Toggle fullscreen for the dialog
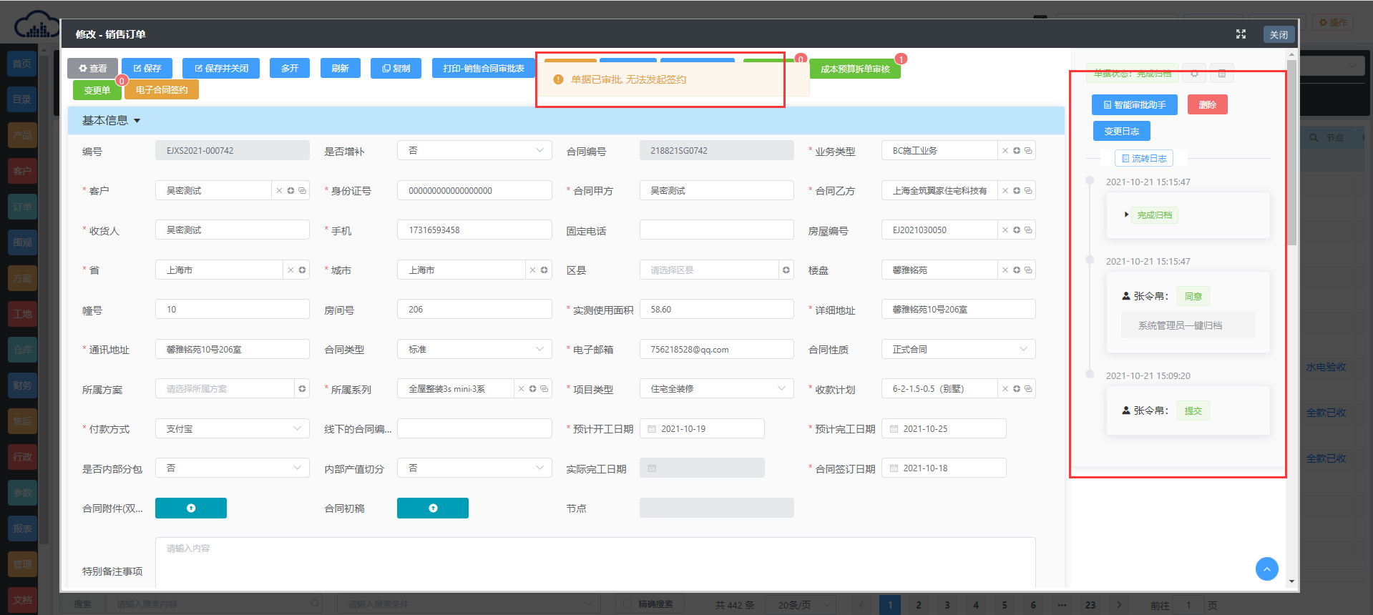The width and height of the screenshot is (1373, 615). tap(1241, 34)
